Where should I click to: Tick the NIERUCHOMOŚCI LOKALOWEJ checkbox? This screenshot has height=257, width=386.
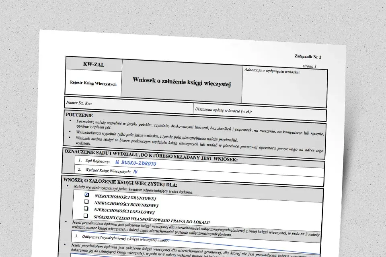coord(86,208)
